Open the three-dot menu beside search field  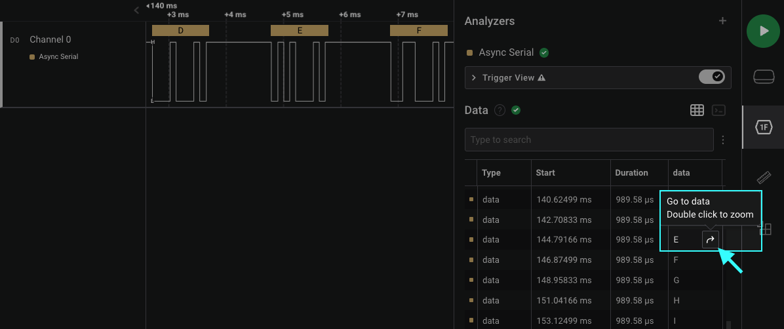coord(723,140)
